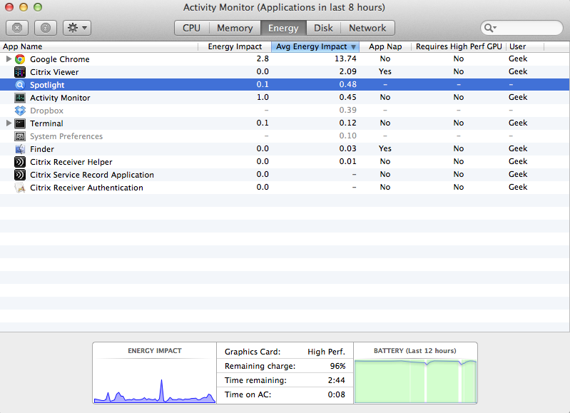Click the Time on AC 0:08 value

pos(336,394)
